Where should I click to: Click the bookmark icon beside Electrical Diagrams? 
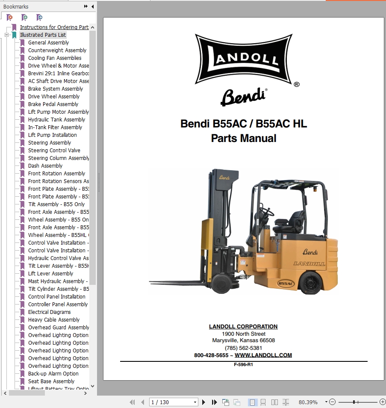[x=22, y=312]
